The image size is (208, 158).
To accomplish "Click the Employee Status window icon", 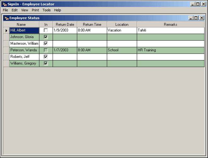I will [x=6, y=18].
